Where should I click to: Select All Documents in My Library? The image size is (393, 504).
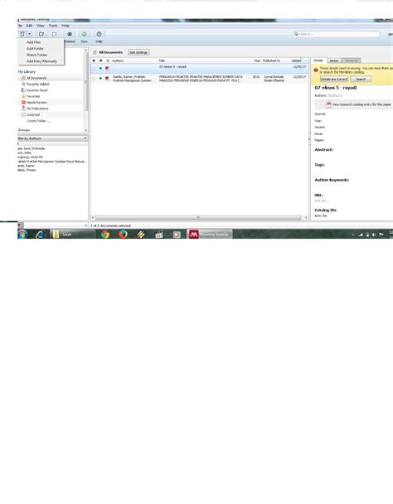[x=36, y=78]
